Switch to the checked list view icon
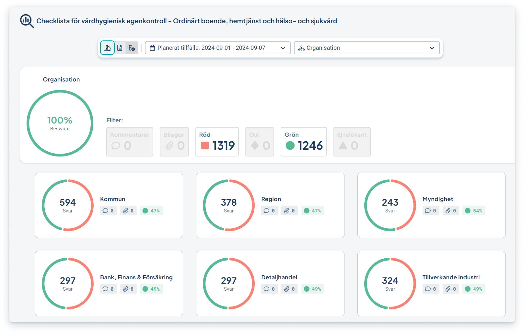524x334 pixels. [x=132, y=48]
